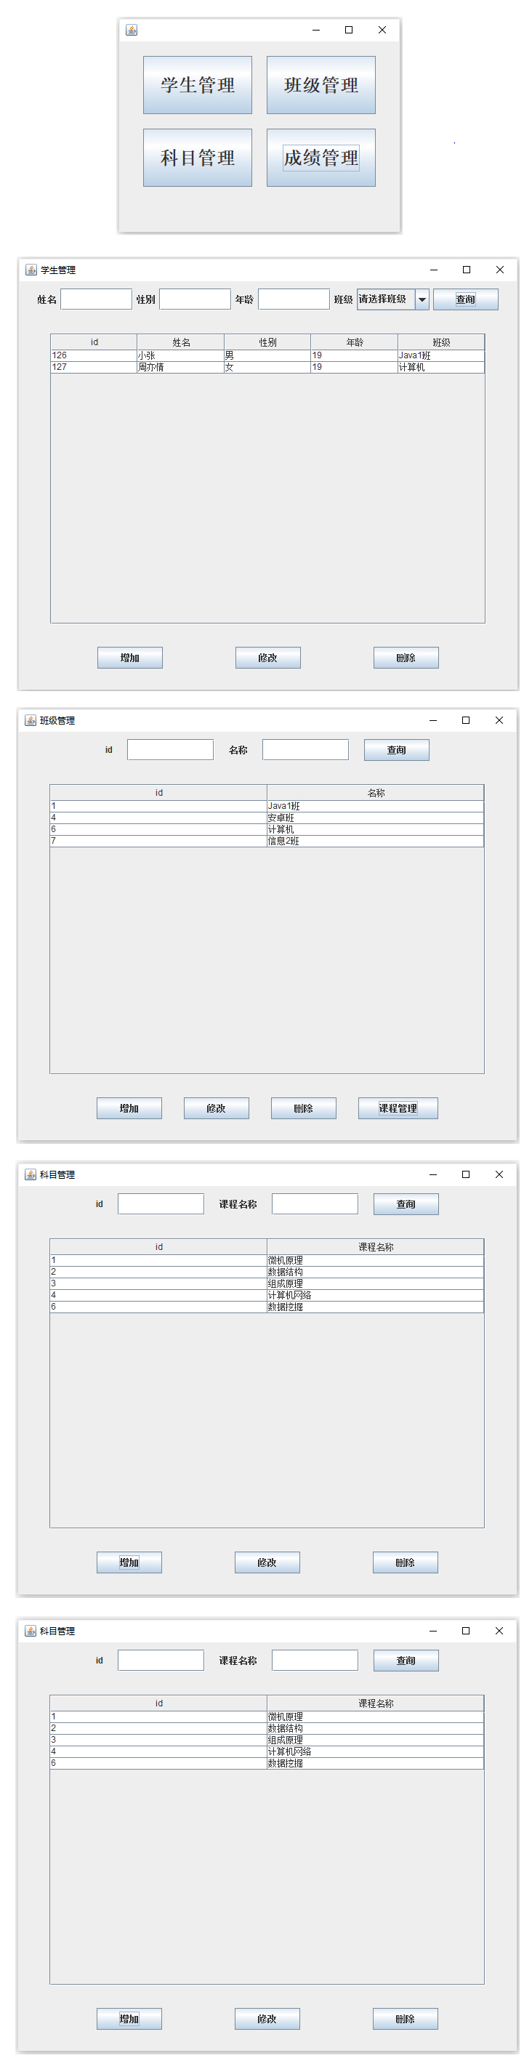Open the 科目管理 module from main menu

198,158
